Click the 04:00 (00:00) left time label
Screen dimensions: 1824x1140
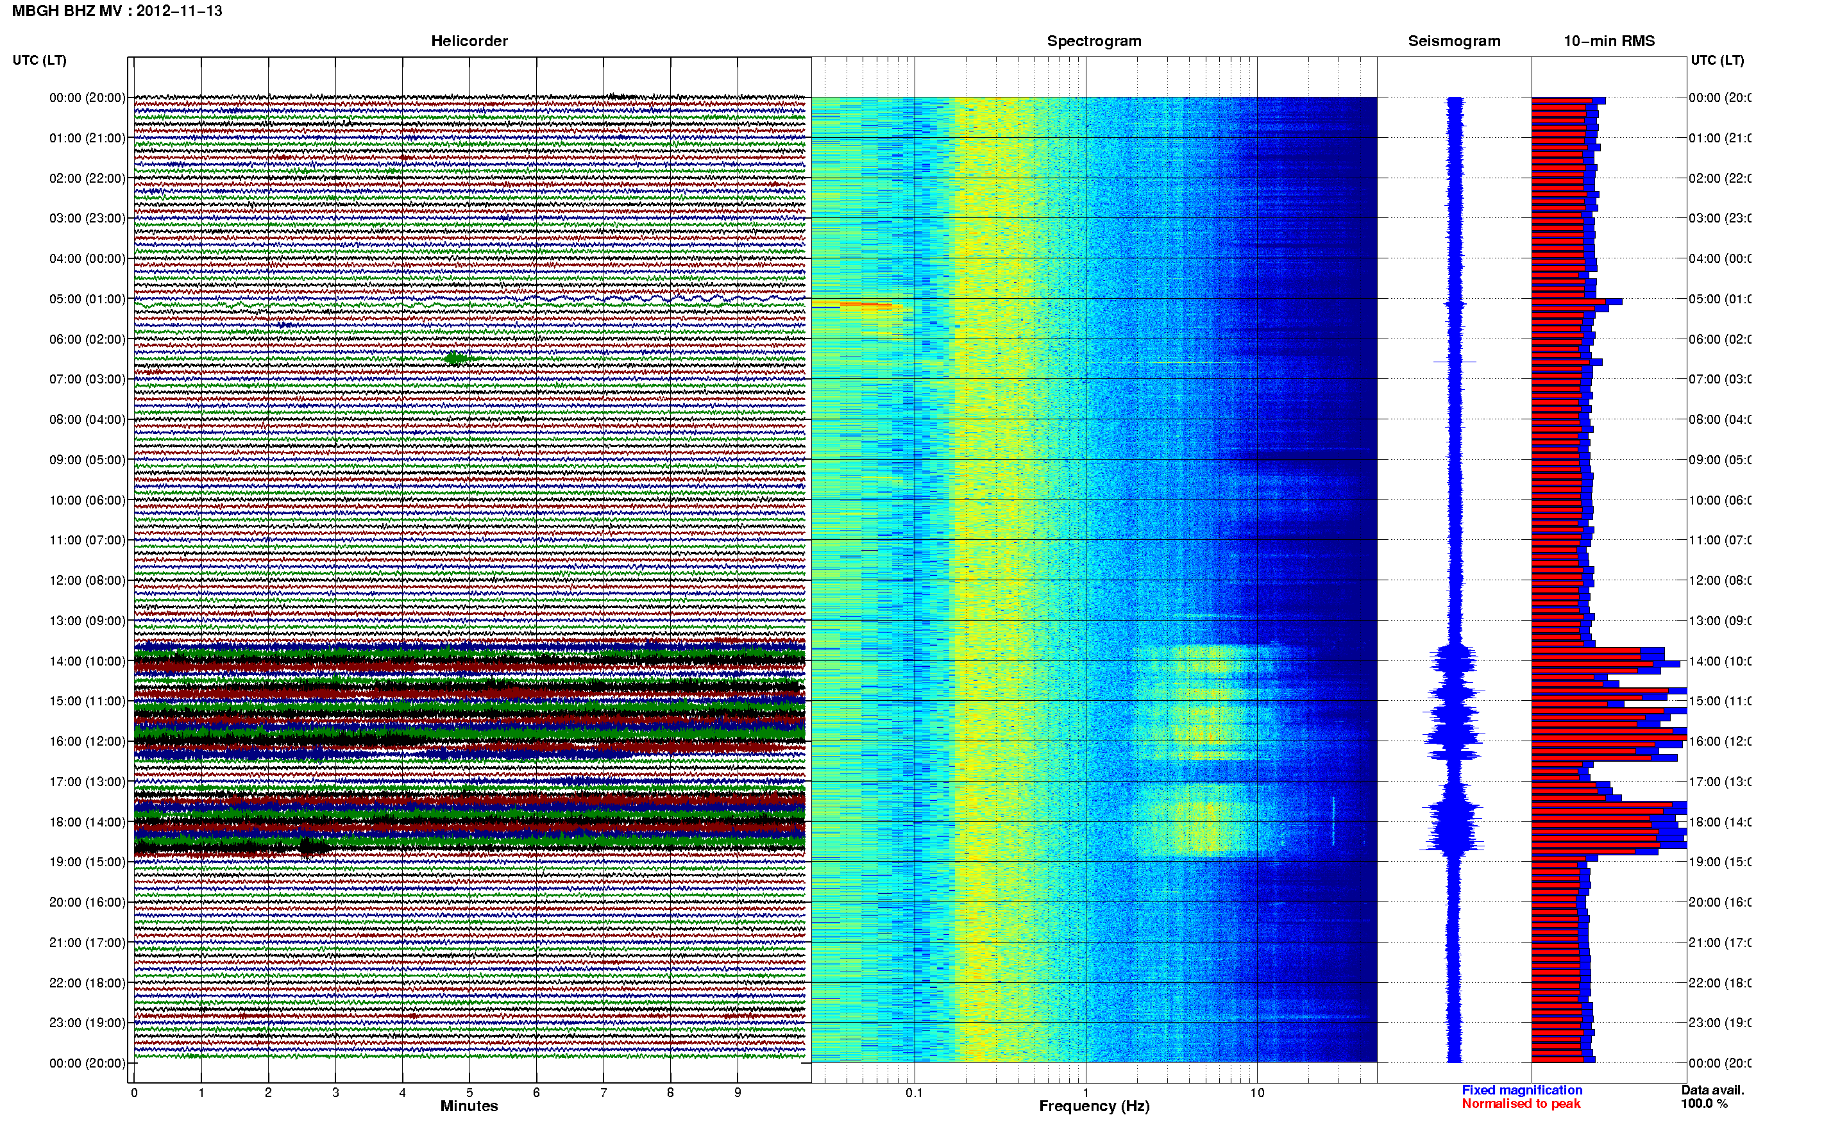coord(87,258)
